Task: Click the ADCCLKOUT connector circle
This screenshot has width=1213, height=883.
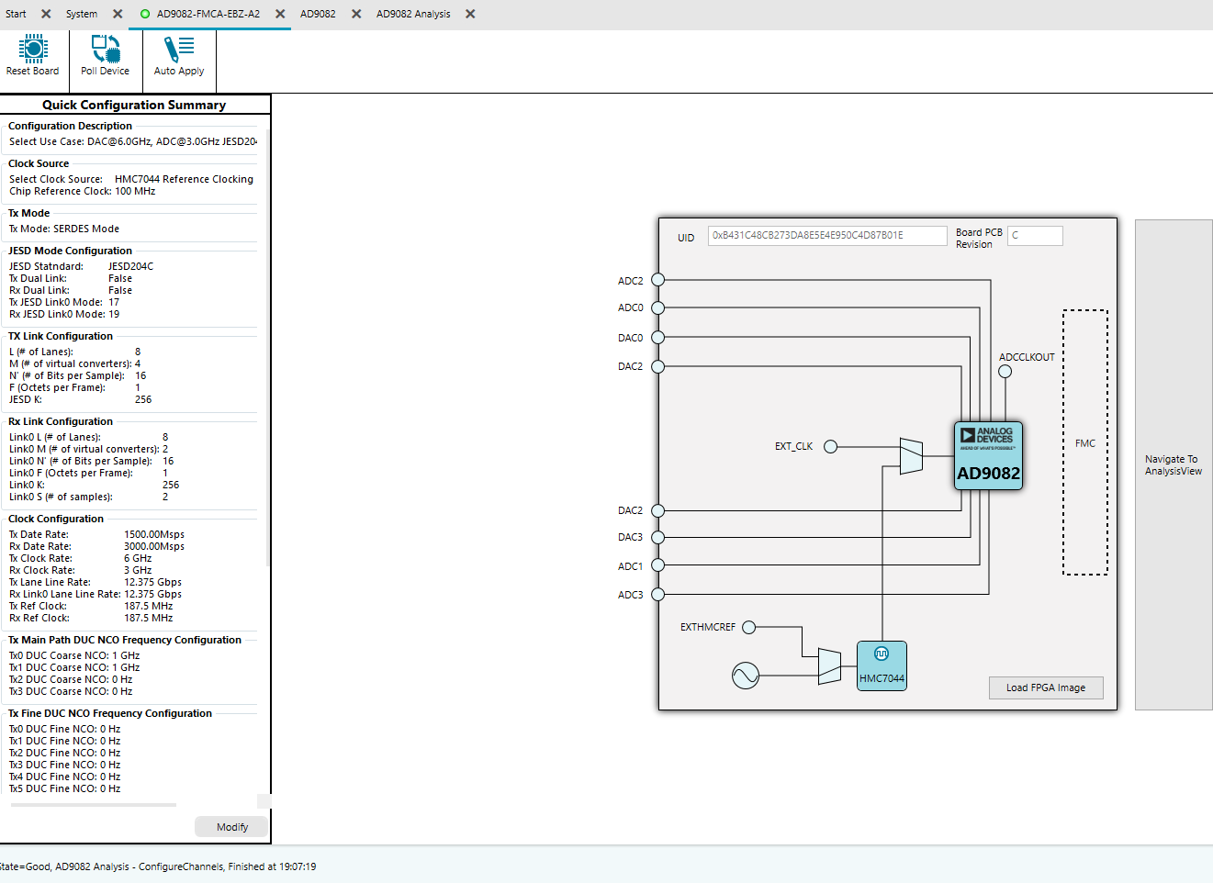Action: click(1005, 372)
